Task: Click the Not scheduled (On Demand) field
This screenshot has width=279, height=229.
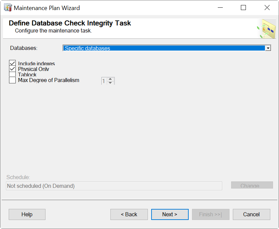Action: click(x=114, y=186)
